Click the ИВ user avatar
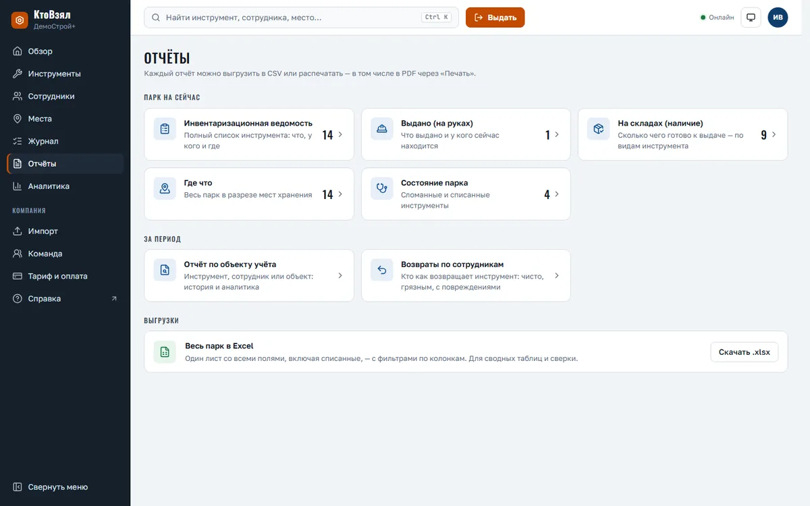The width and height of the screenshot is (810, 506). point(778,18)
